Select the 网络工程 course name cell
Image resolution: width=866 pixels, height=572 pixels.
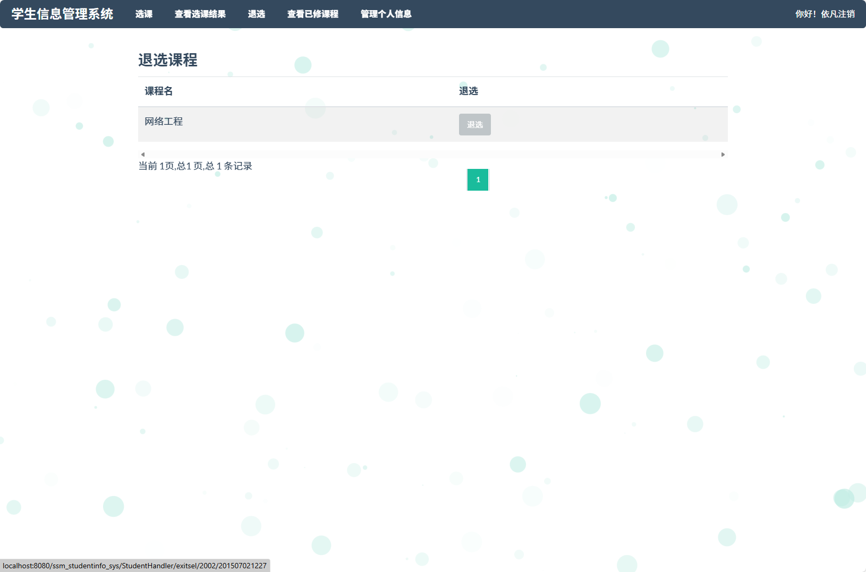click(163, 122)
